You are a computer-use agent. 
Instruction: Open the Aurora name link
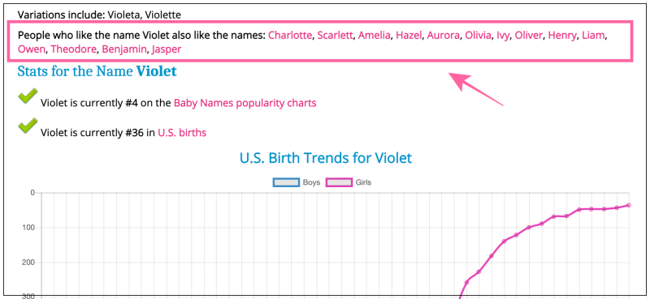pyautogui.click(x=443, y=36)
